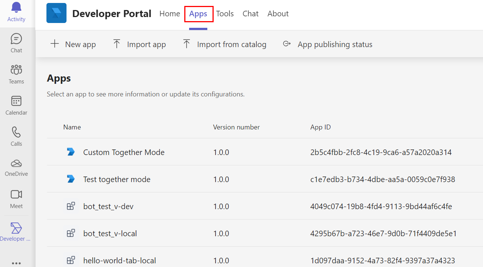This screenshot has height=267, width=483.
Task: Open the OneDrive cloud icon
Action: 16,163
